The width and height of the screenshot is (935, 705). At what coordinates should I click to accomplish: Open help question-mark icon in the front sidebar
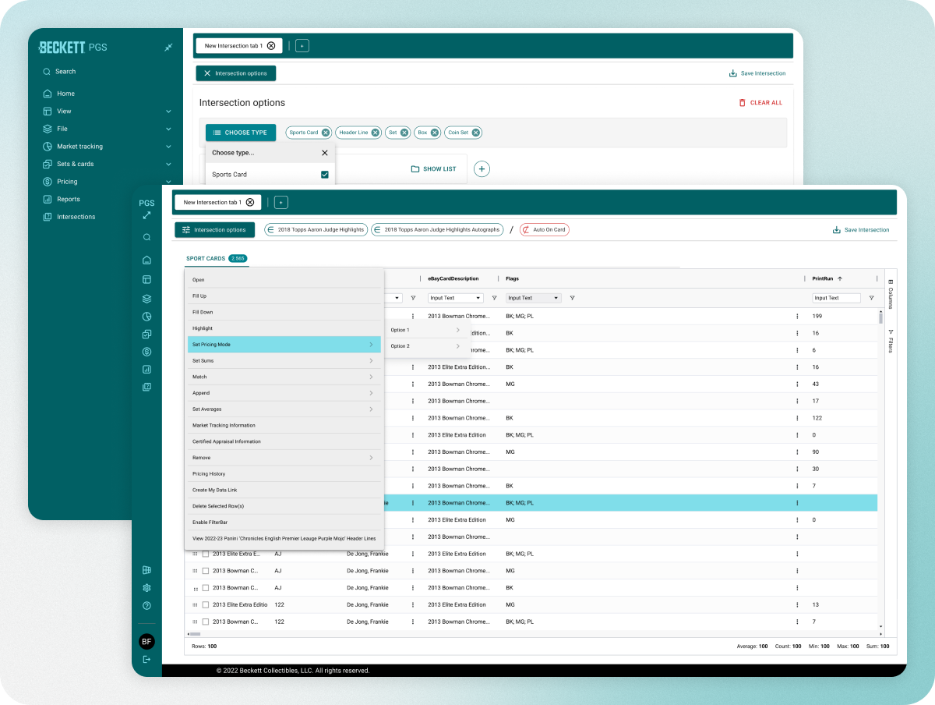[146, 605]
